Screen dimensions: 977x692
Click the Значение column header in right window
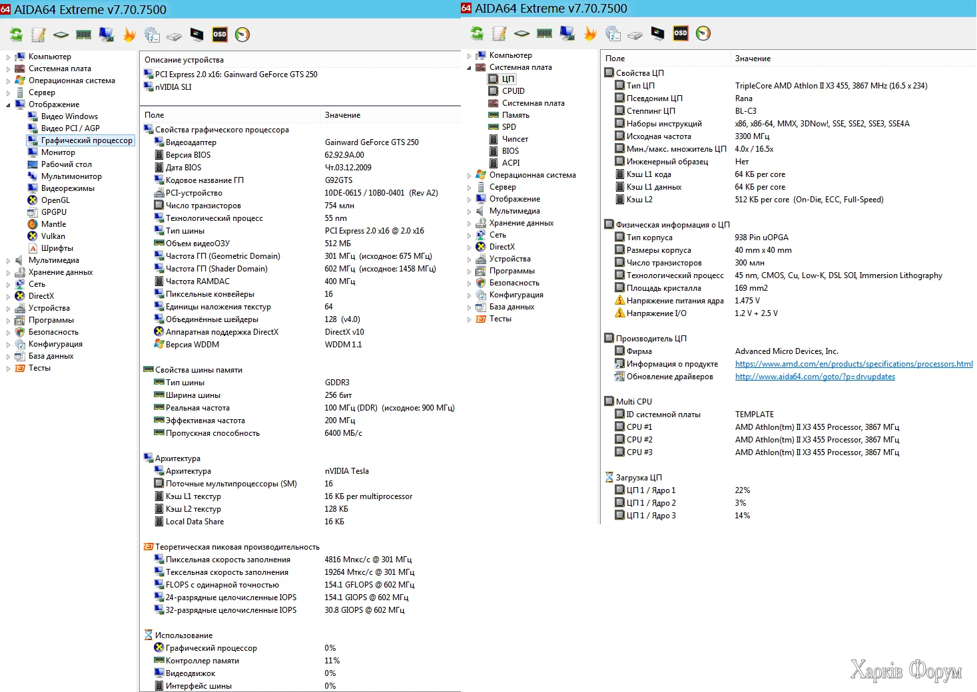854,59
